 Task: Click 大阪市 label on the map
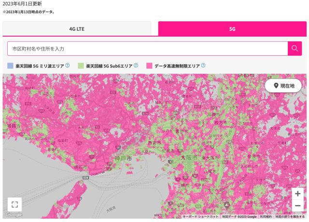(x=189, y=158)
